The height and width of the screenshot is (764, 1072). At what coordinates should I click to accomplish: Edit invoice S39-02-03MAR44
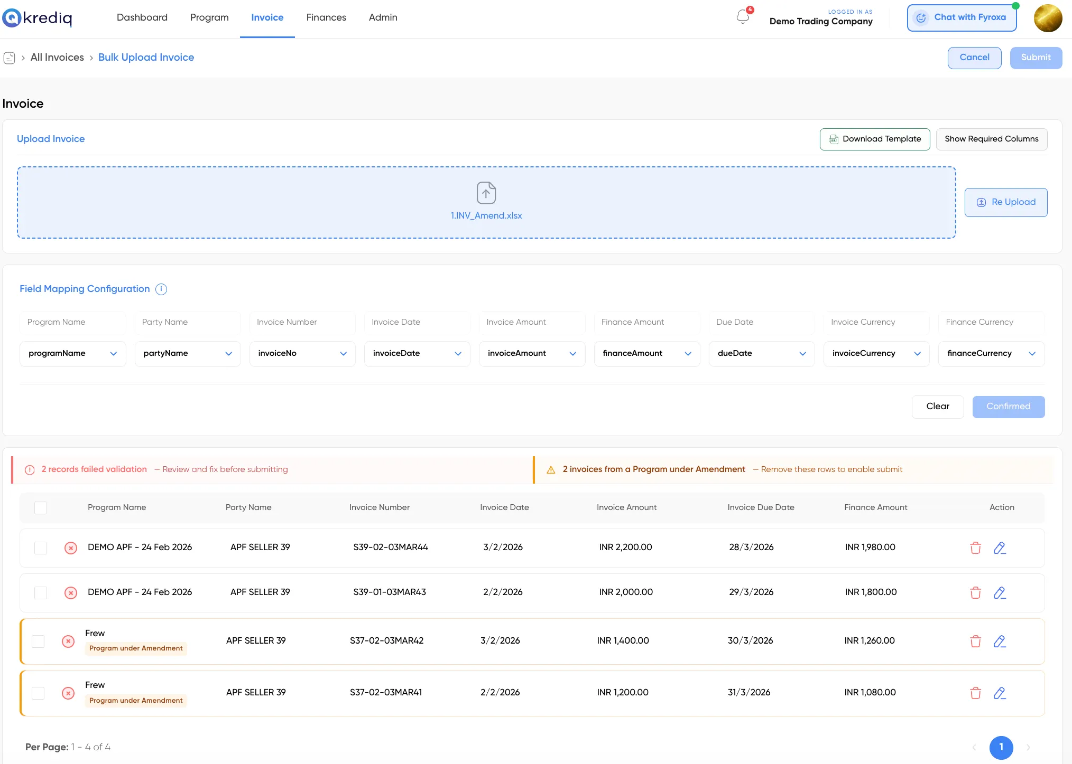(x=999, y=548)
